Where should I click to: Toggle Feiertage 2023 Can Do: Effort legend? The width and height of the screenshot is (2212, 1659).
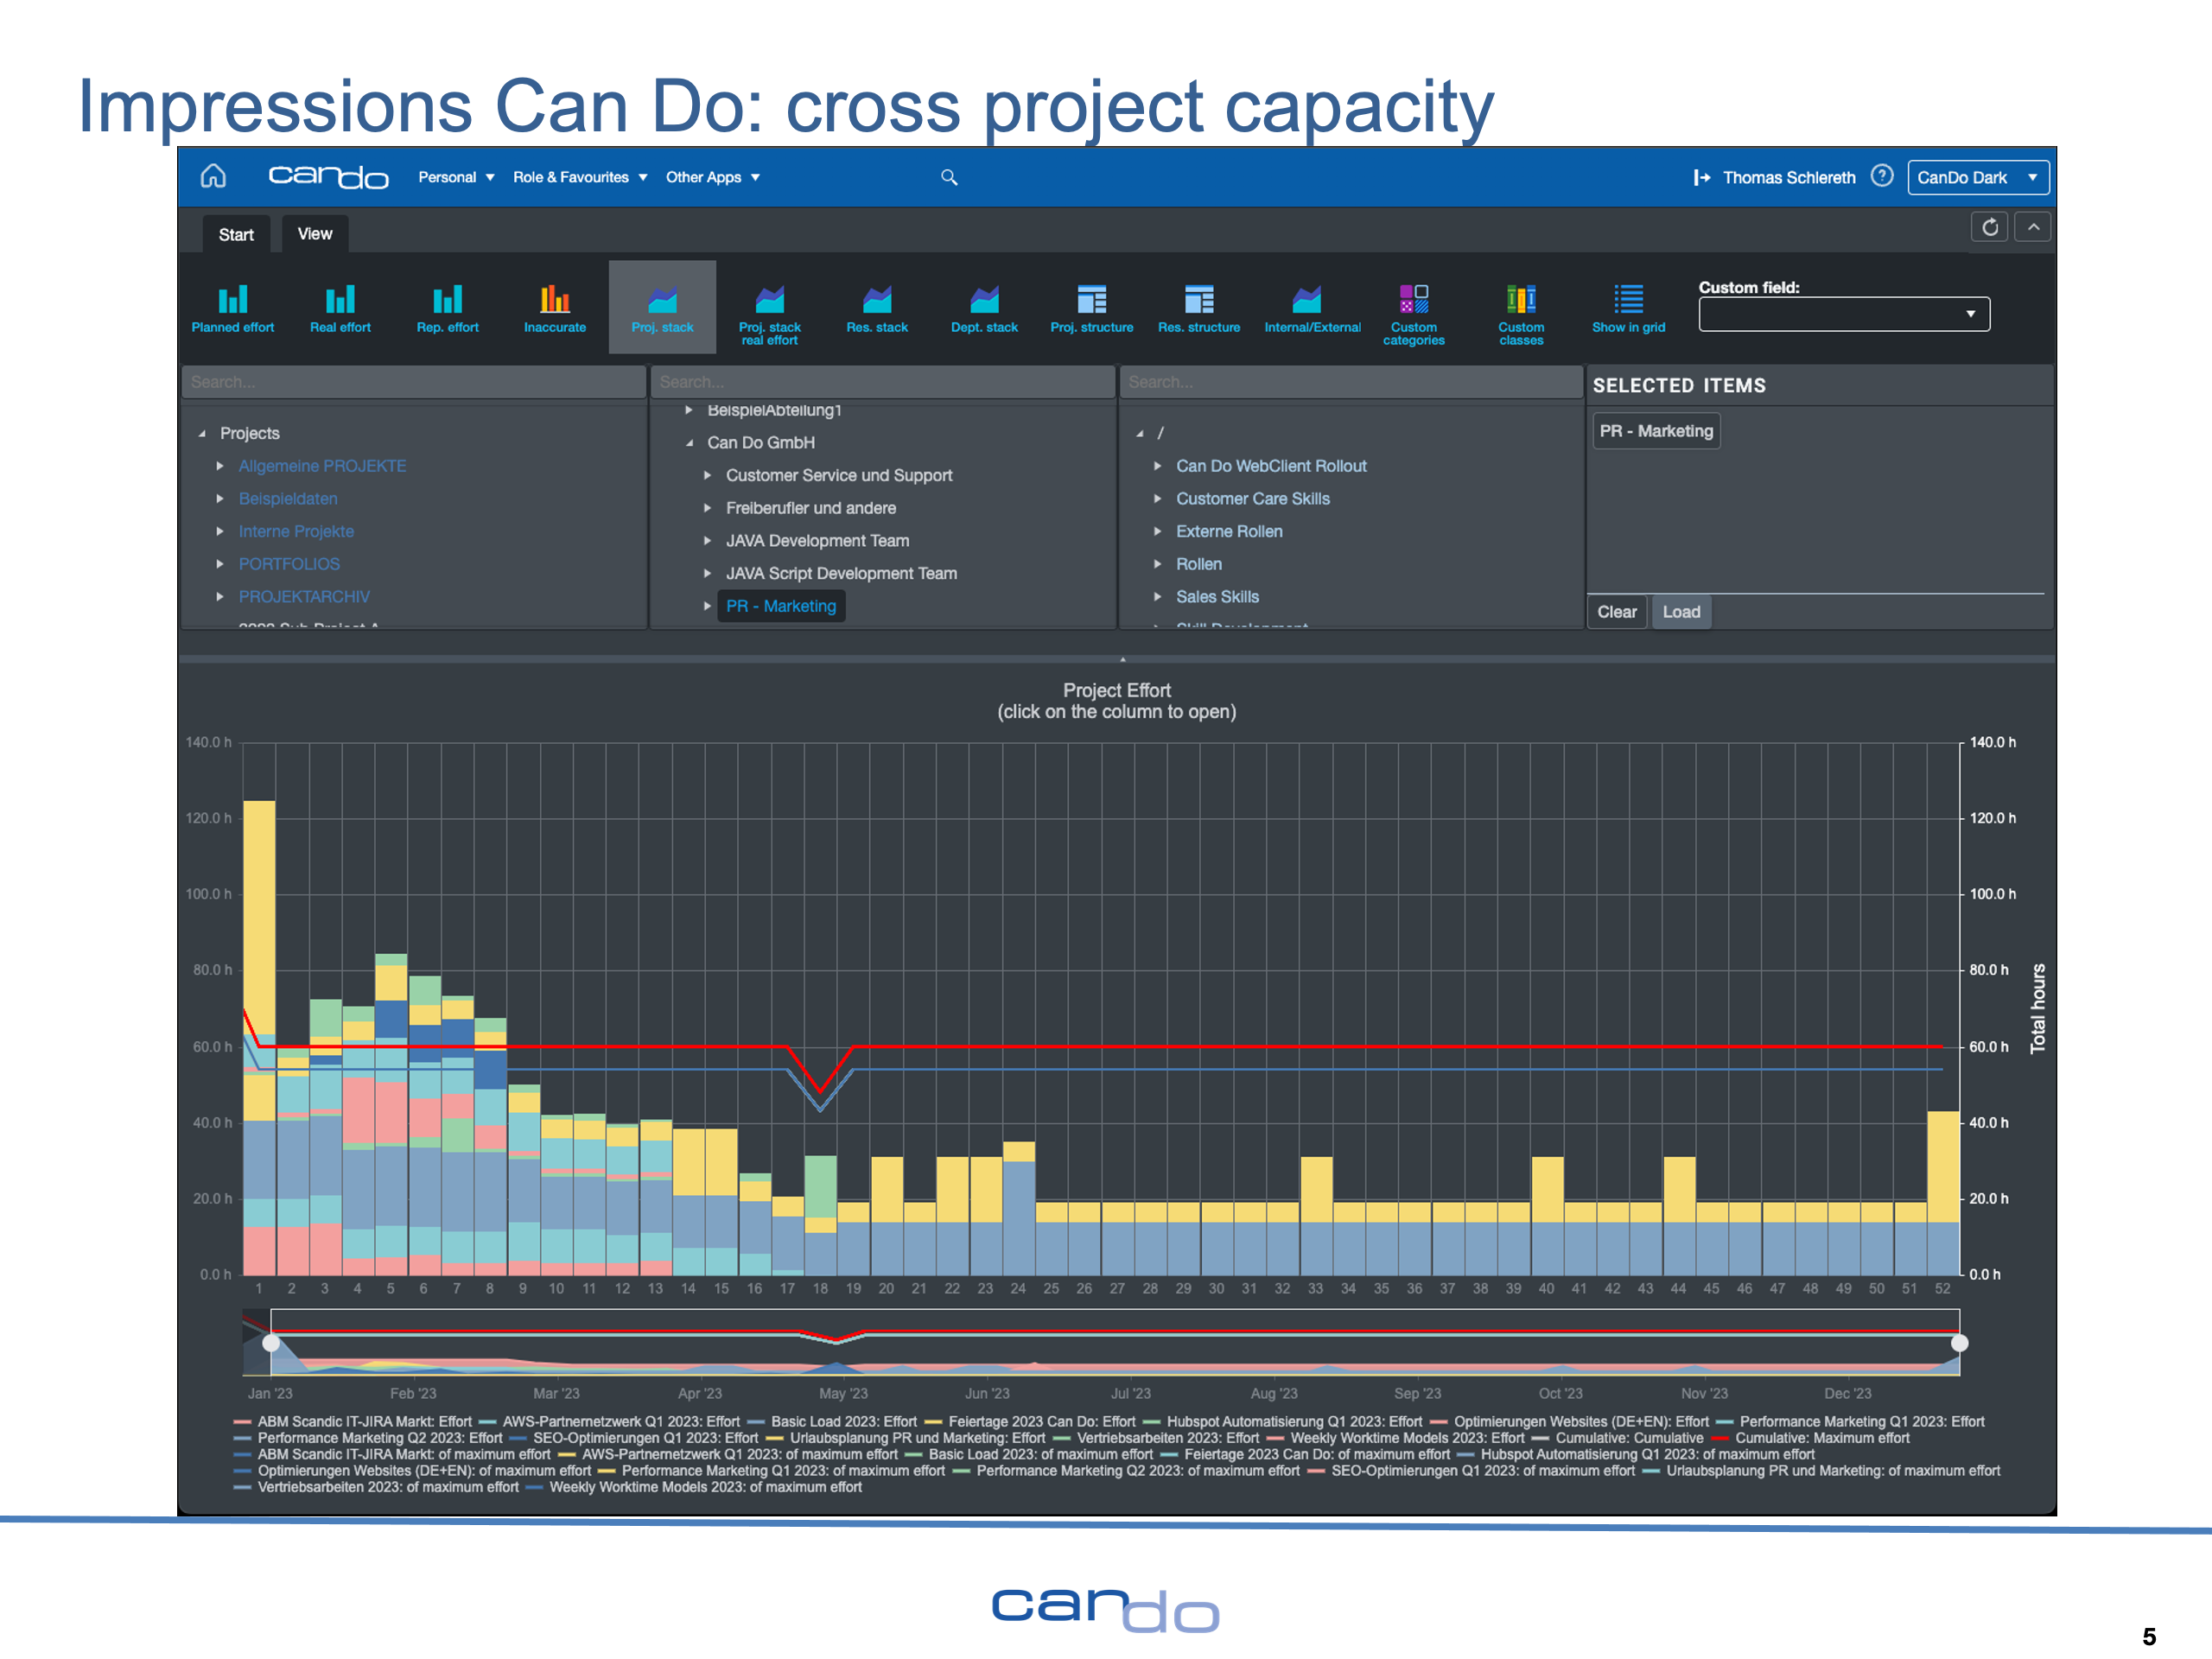click(1030, 1421)
